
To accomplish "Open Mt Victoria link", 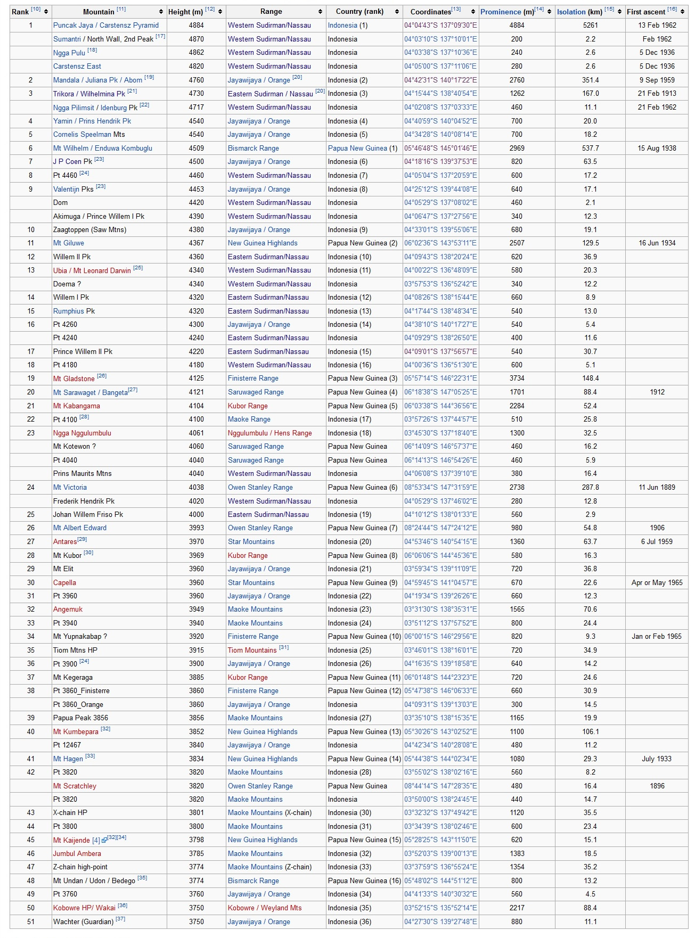I will (70, 487).
